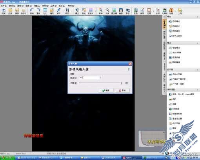Click 严重白平衡错误 in the right panel
Viewport: 200px width, 160px height.
coord(177,79)
